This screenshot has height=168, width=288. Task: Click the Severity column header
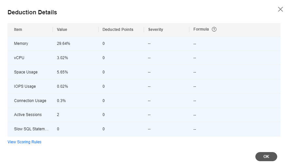[x=155, y=30]
